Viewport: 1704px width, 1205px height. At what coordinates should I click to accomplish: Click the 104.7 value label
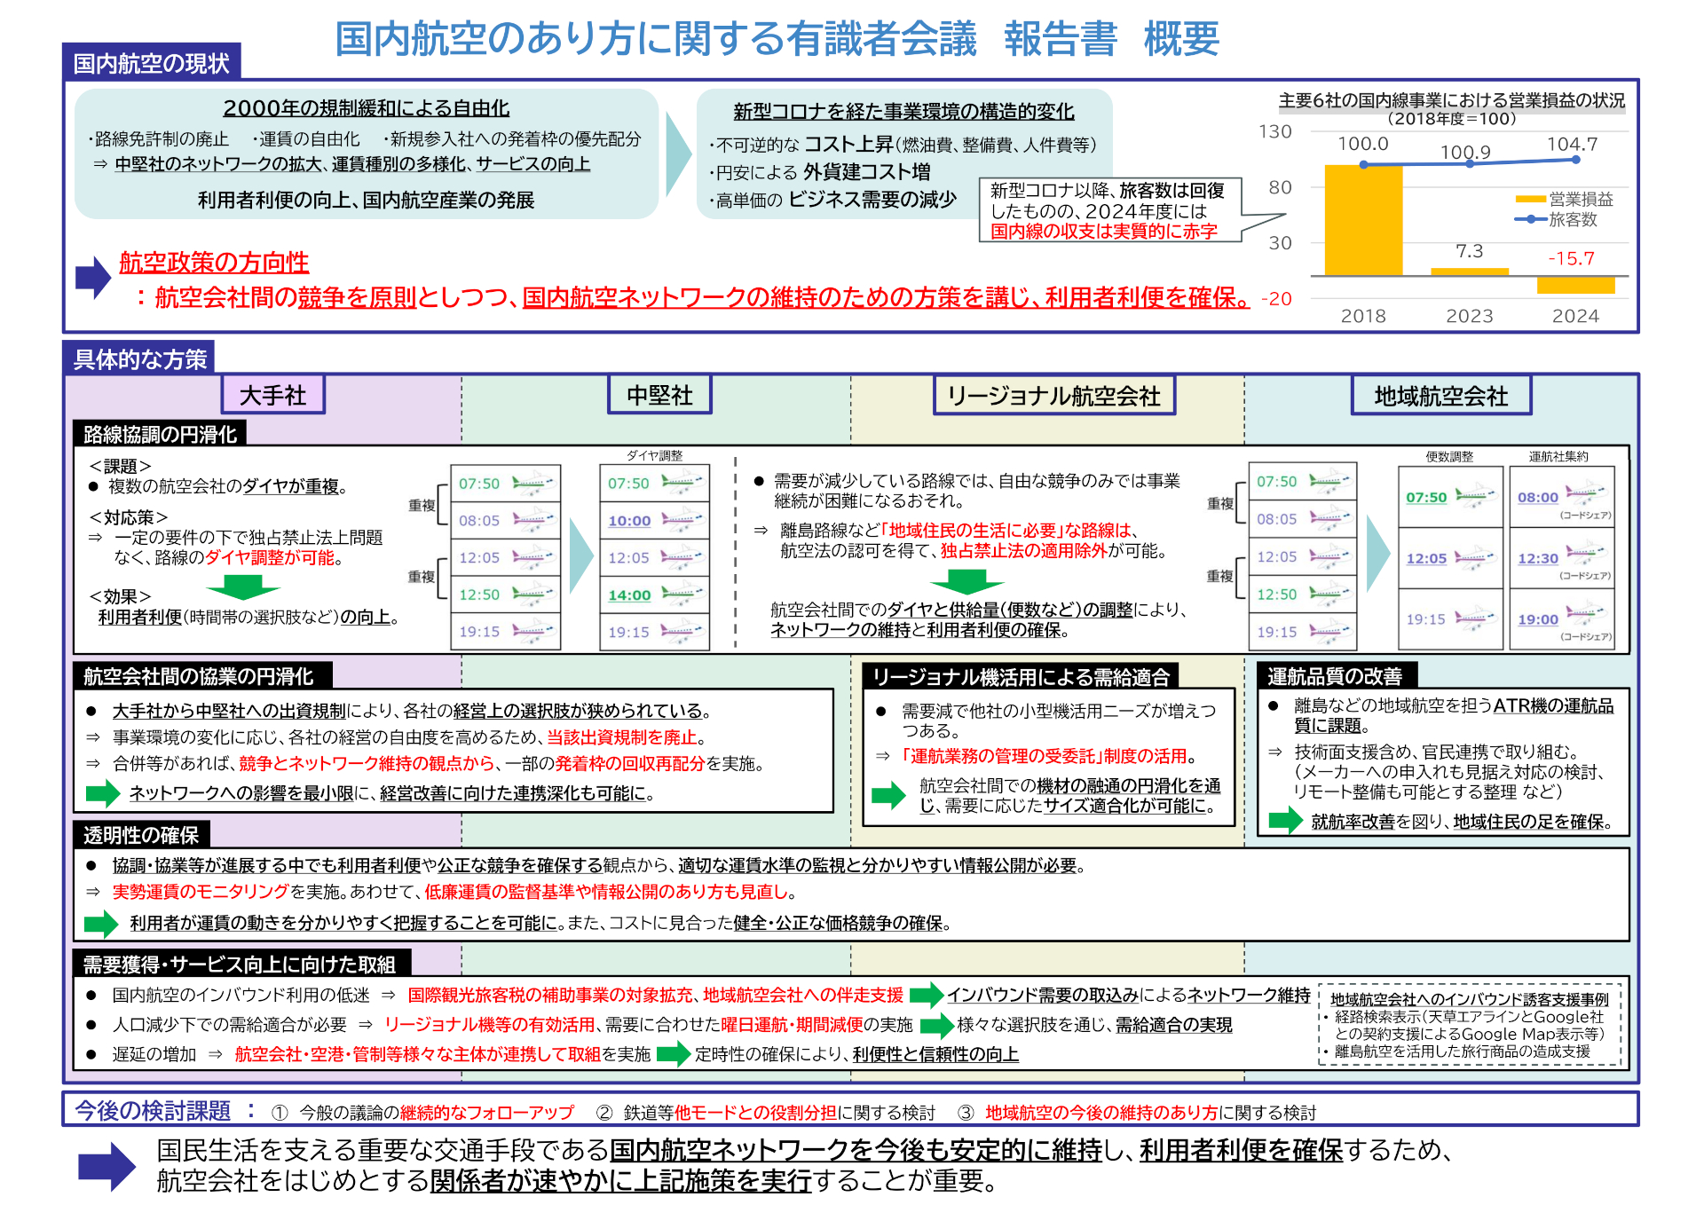[x=1572, y=144]
